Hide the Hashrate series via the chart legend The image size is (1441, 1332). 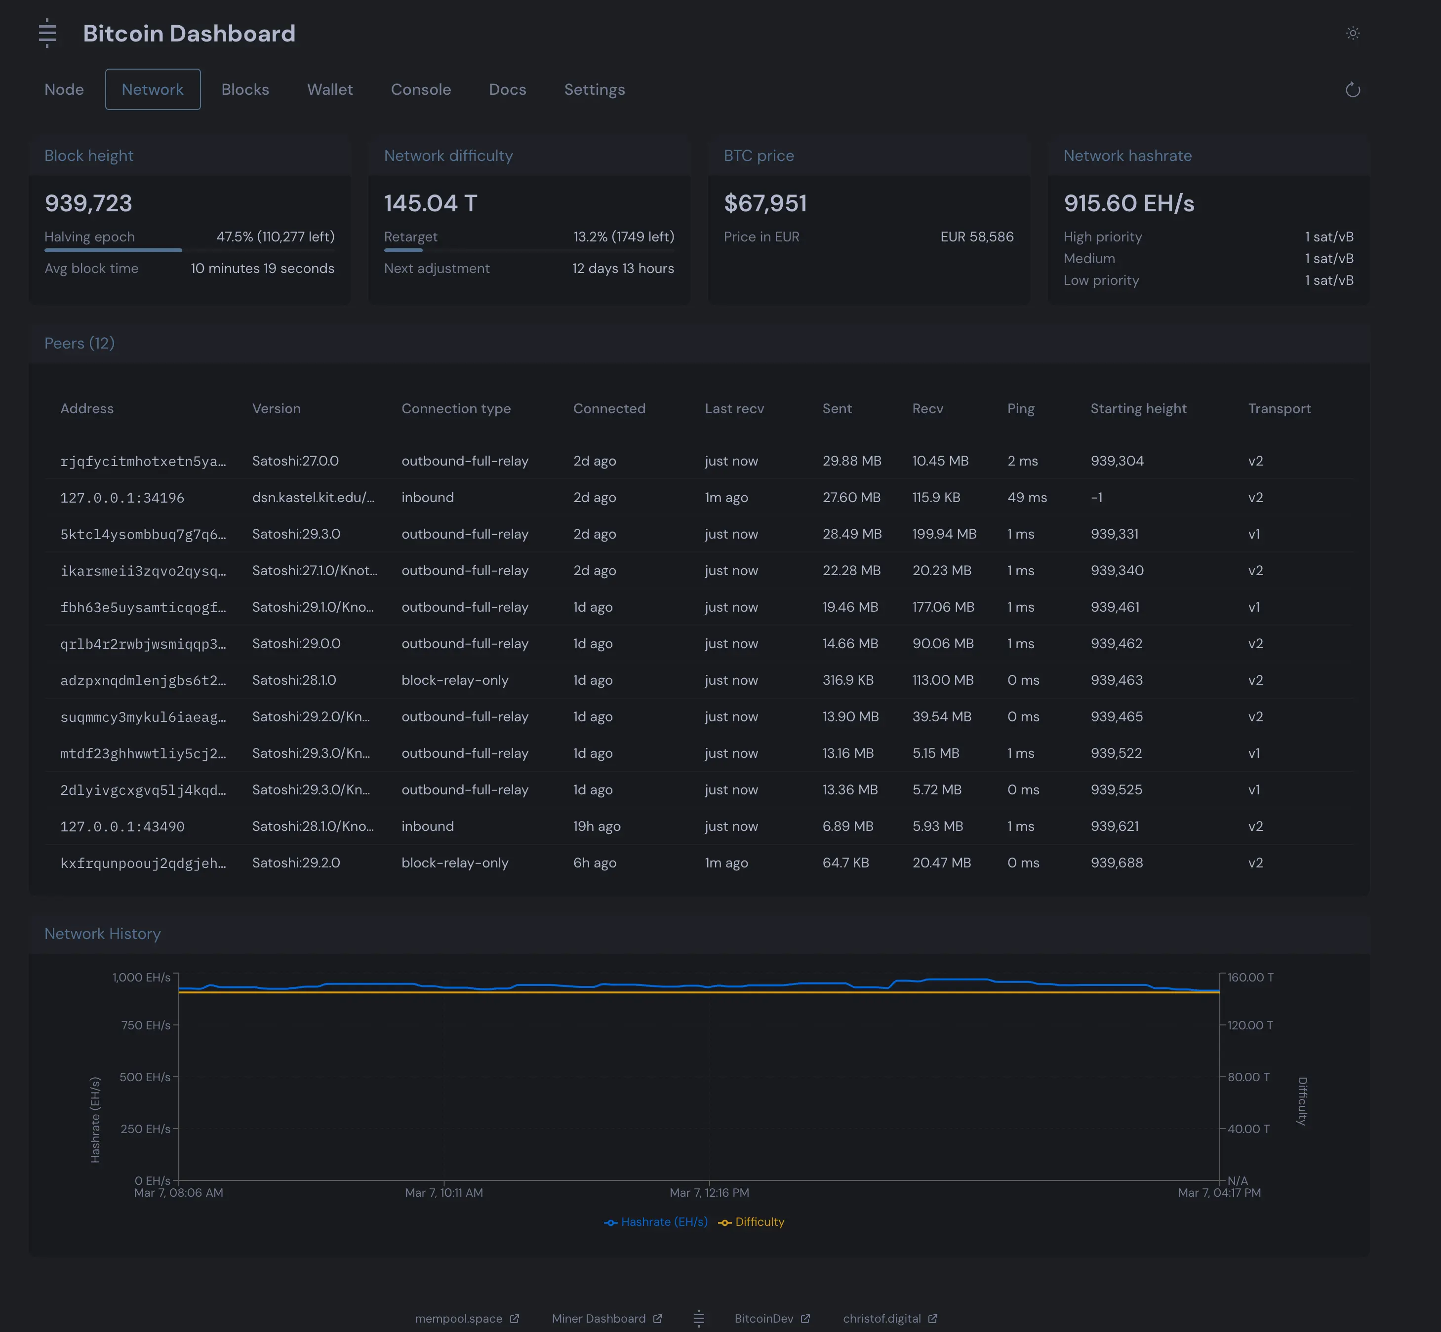coord(656,1222)
